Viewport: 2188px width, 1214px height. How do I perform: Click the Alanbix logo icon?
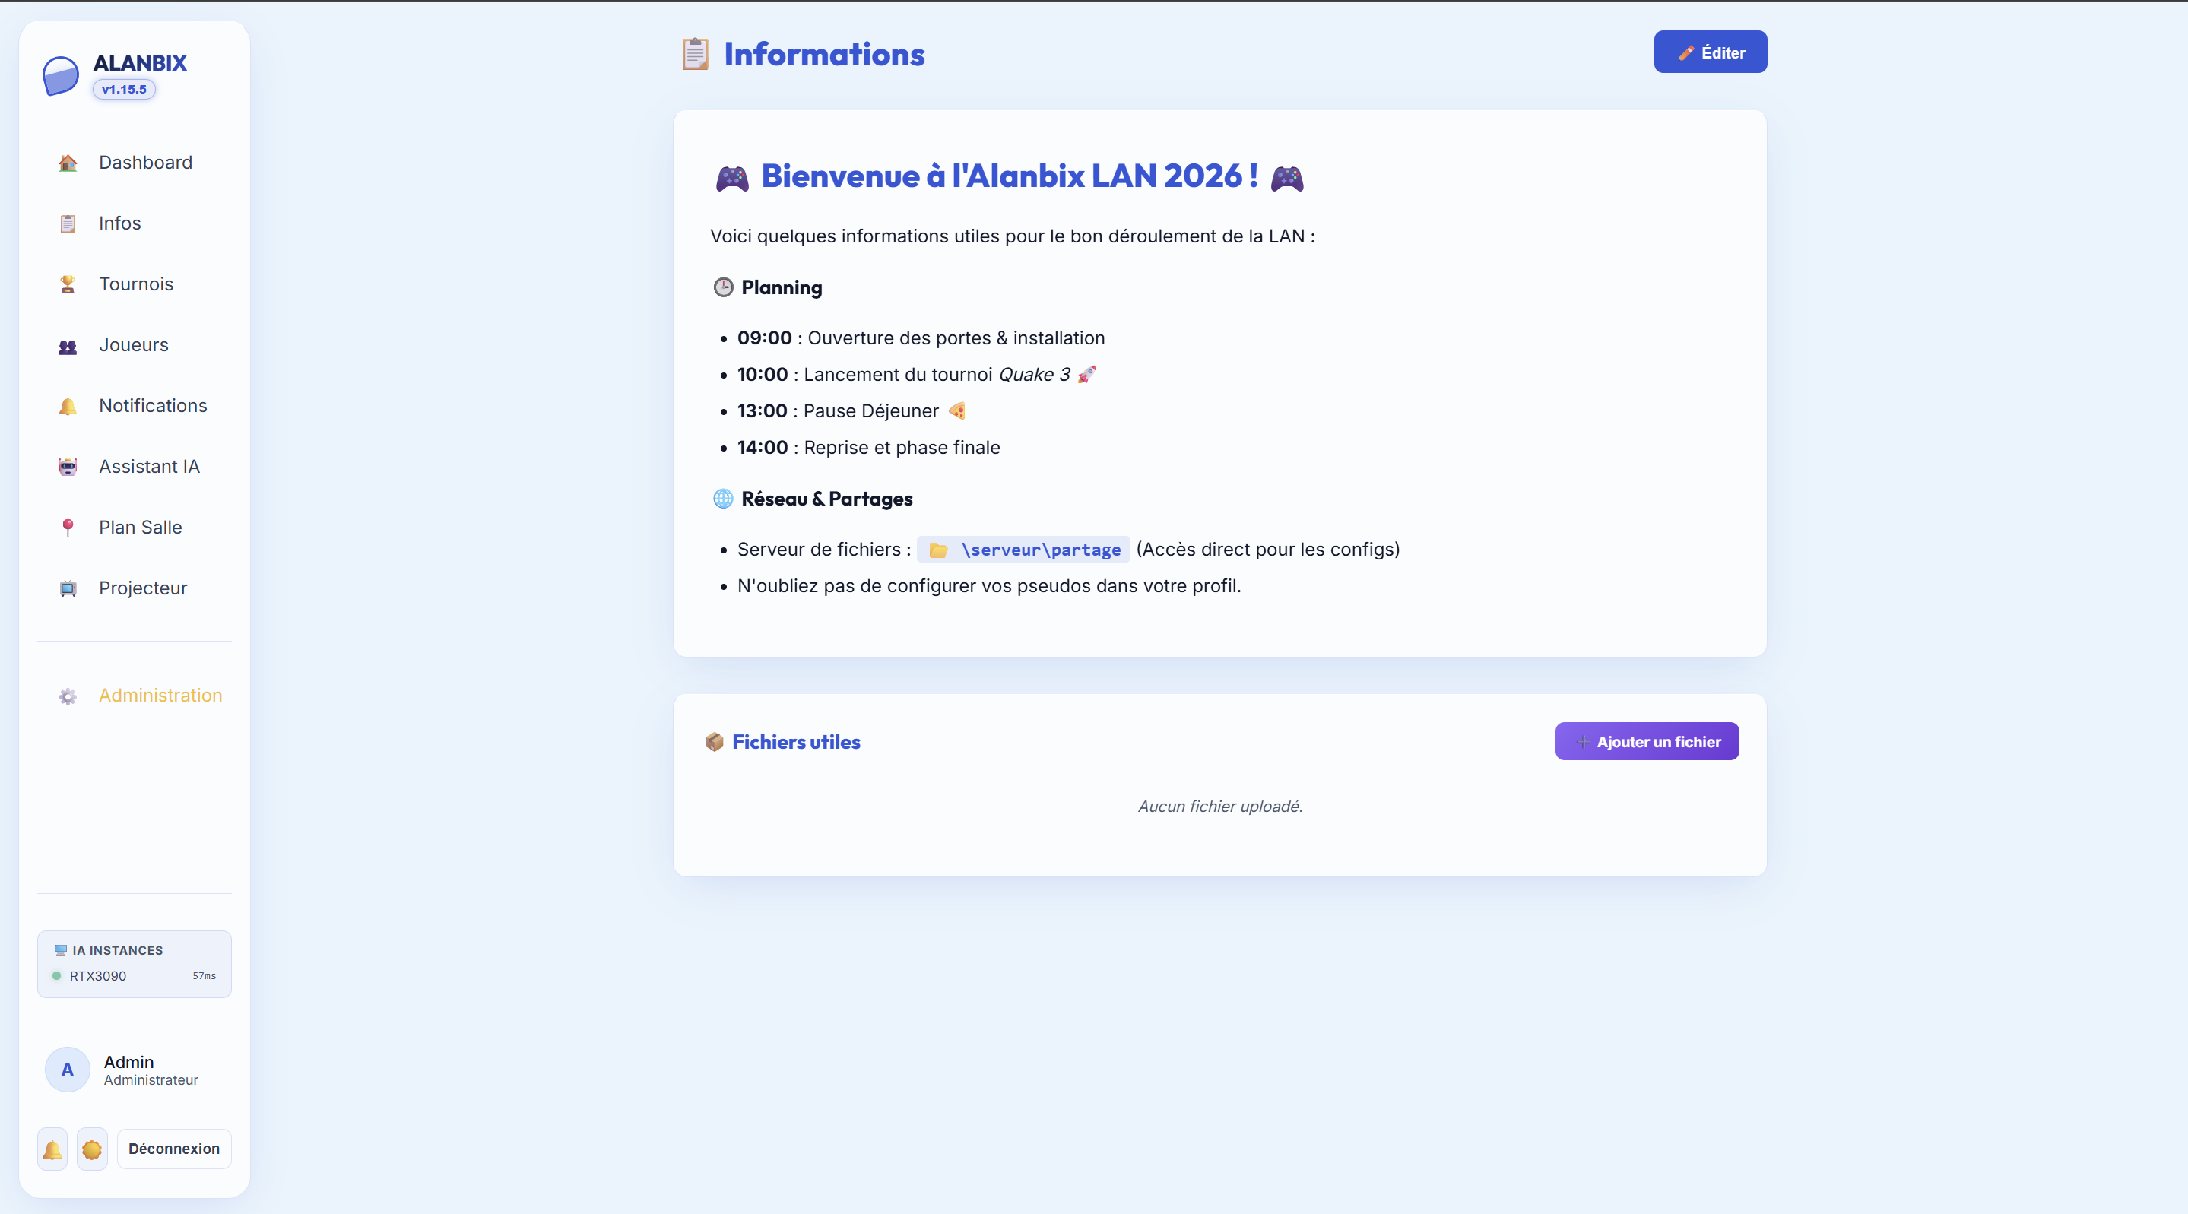tap(60, 75)
